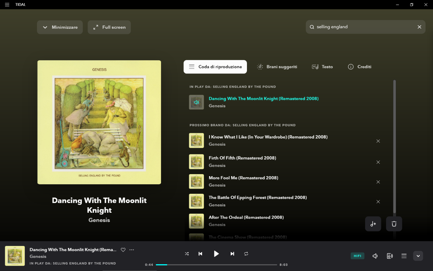433x271 pixels.
Task: Select The Battle Of Epping Forest track
Action: click(x=258, y=197)
